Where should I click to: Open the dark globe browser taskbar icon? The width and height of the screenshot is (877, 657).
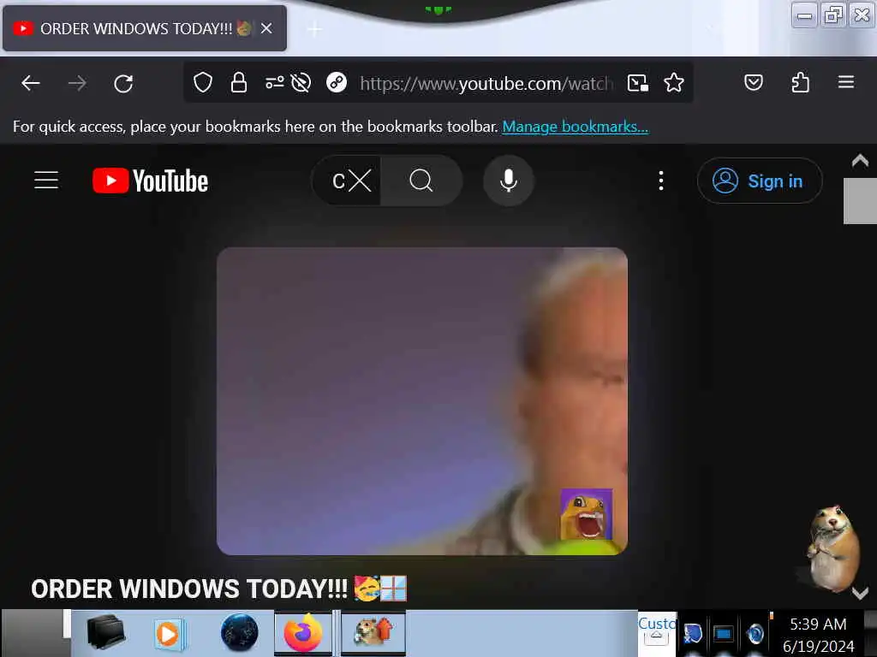(x=240, y=633)
